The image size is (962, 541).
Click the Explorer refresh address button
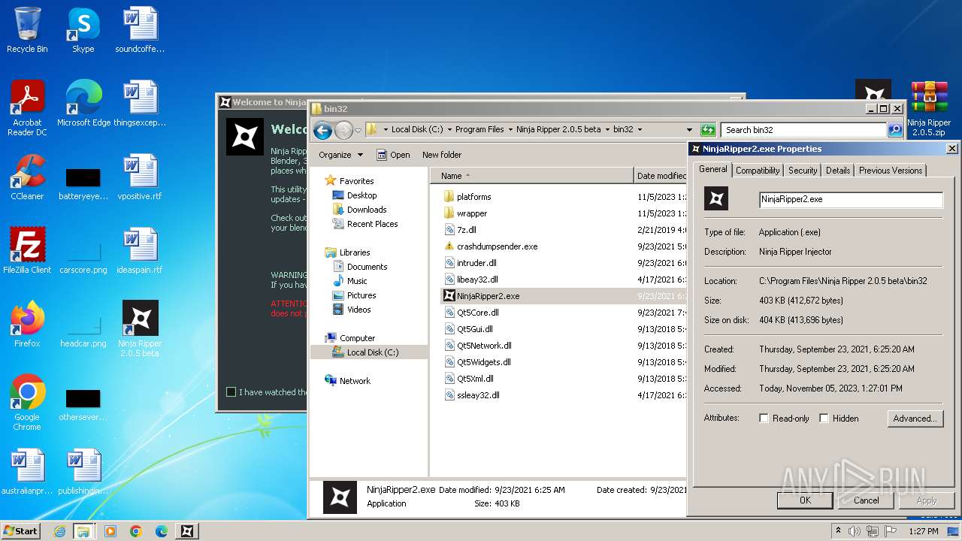click(707, 130)
